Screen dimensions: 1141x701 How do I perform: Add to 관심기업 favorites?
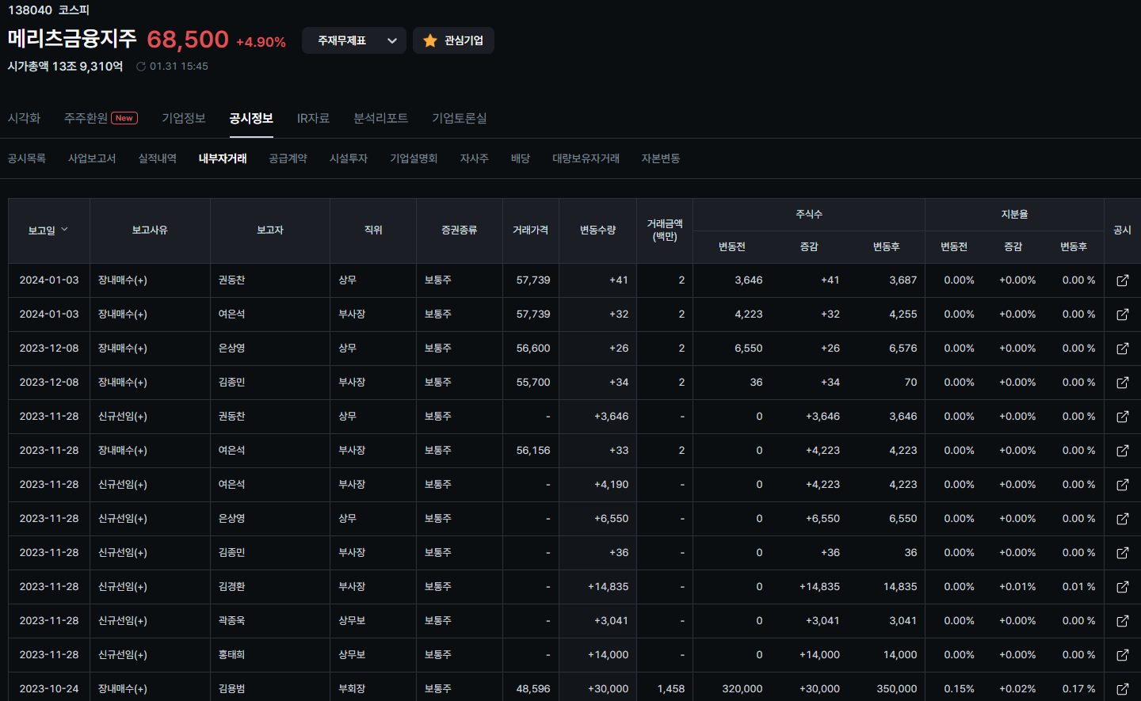pyautogui.click(x=453, y=40)
